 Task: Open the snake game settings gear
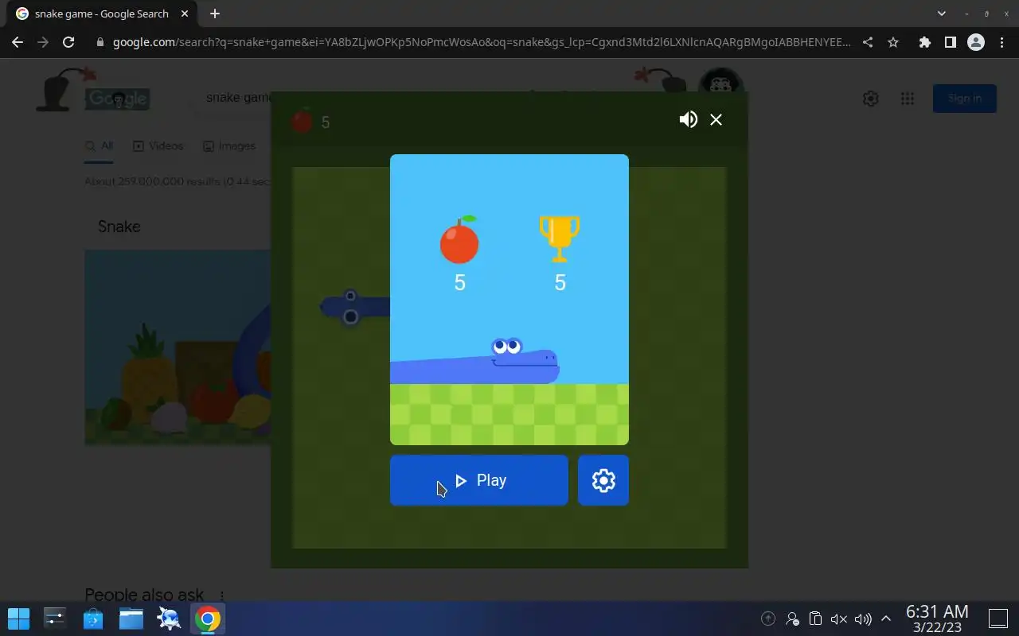point(603,480)
